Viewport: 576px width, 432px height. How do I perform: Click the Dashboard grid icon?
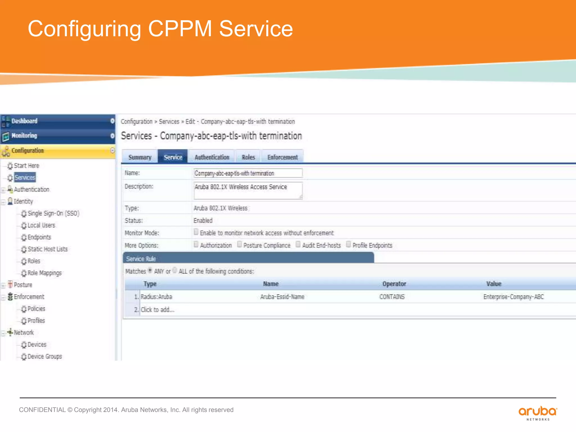click(6, 121)
